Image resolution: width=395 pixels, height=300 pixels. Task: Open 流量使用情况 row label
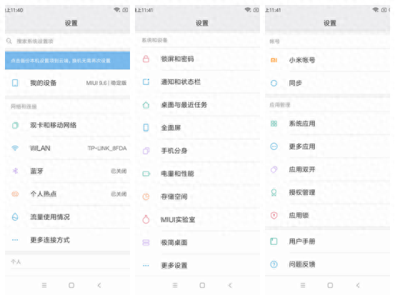[x=50, y=217]
